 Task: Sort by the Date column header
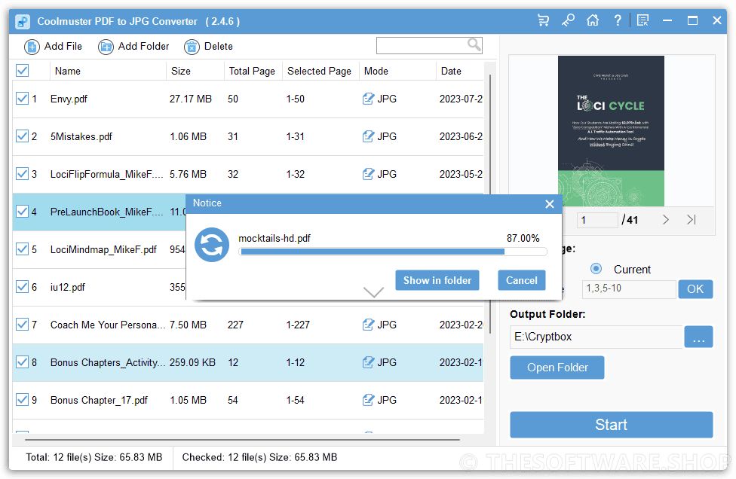click(459, 71)
